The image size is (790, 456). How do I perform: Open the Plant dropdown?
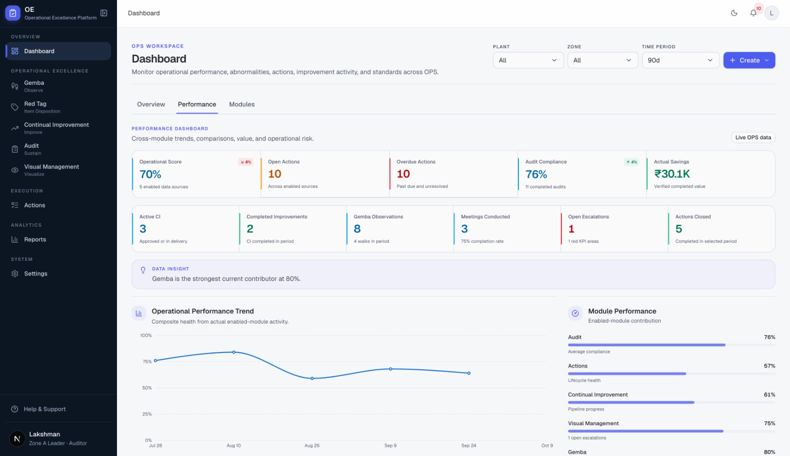point(528,60)
